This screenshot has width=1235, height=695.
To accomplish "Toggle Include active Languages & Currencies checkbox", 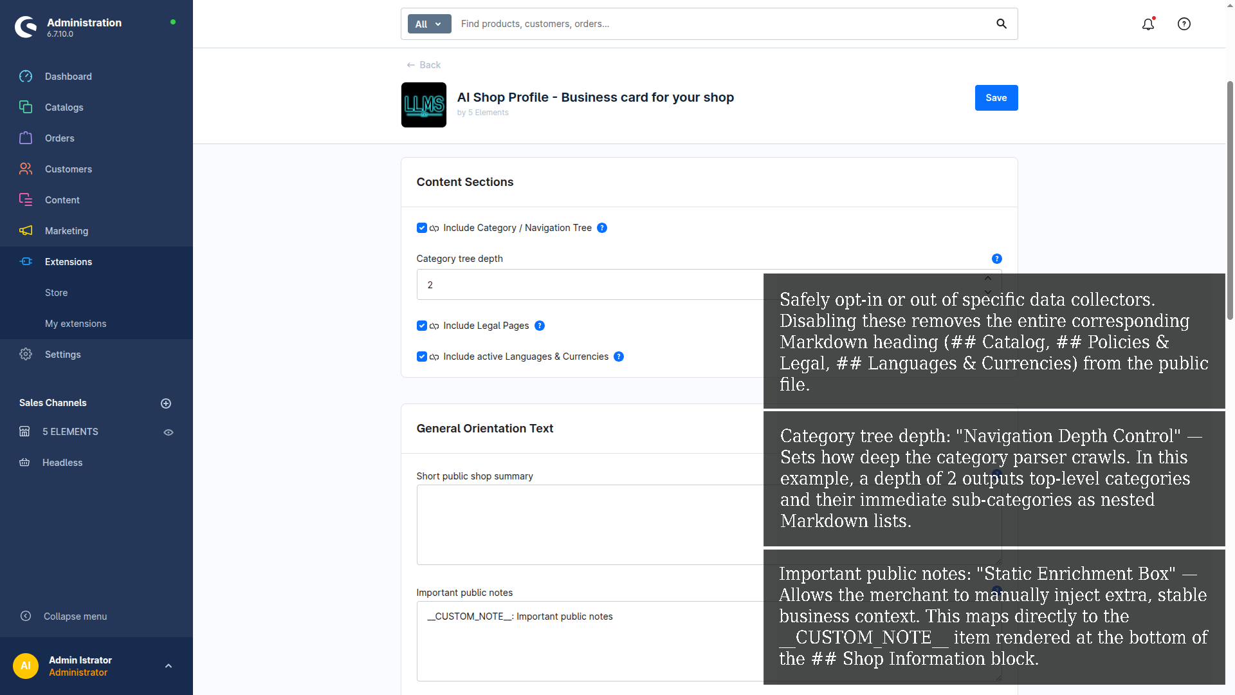I will point(422,357).
